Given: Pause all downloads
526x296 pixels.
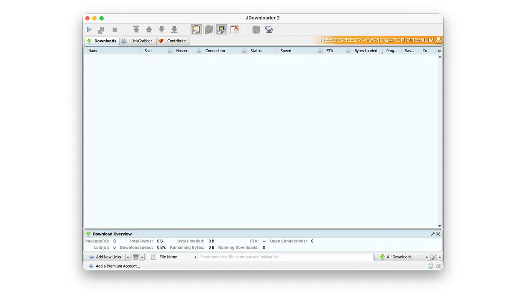Looking at the screenshot, I should coord(100,29).
